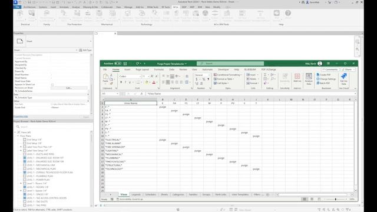Uncheck LEVEL 1 - ENLARGED ELEC ROOM 107
Viewport: 377px width, 212px height.
(x=25, y=158)
